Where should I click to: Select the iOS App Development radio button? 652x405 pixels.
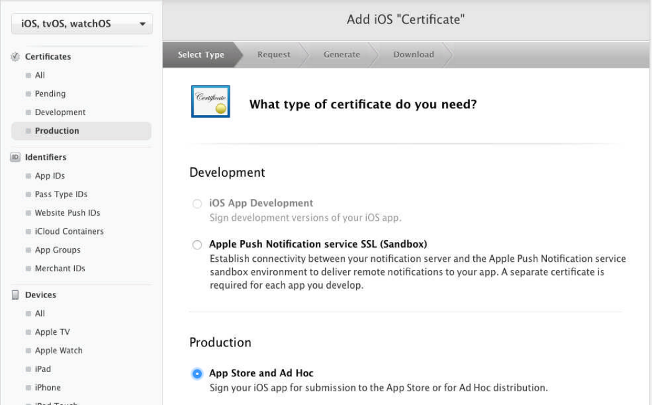[x=197, y=203]
